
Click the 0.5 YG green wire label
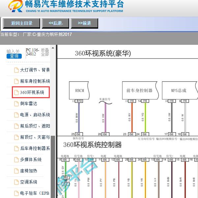[x=143, y=117]
